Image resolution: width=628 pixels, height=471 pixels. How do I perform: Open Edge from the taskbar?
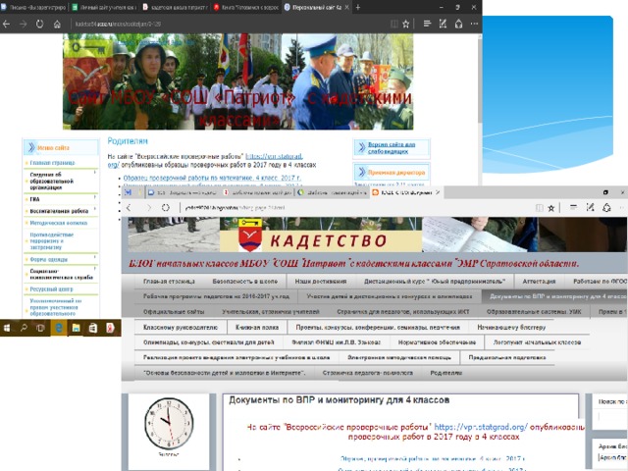click(59, 328)
